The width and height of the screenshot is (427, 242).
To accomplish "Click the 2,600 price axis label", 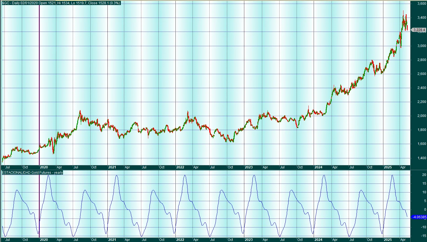I will 422,74.
